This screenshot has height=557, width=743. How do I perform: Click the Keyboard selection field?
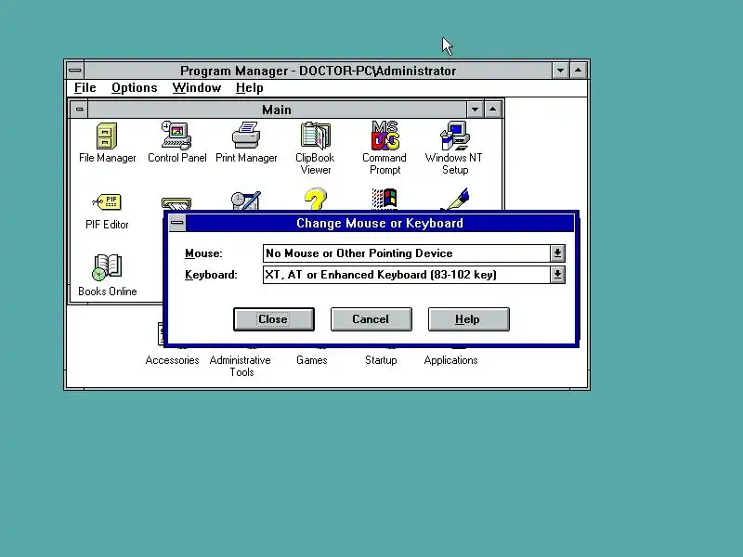(407, 275)
